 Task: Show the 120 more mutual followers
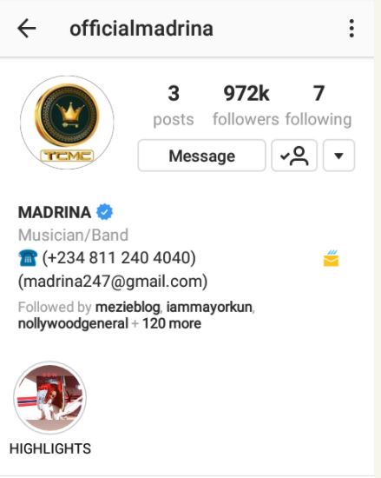coord(172,324)
